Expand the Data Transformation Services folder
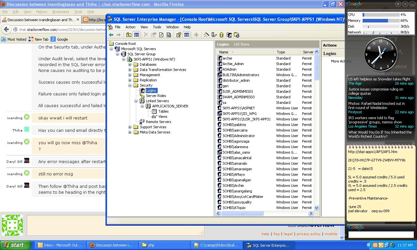This screenshot has height=250, width=417. [x=130, y=70]
